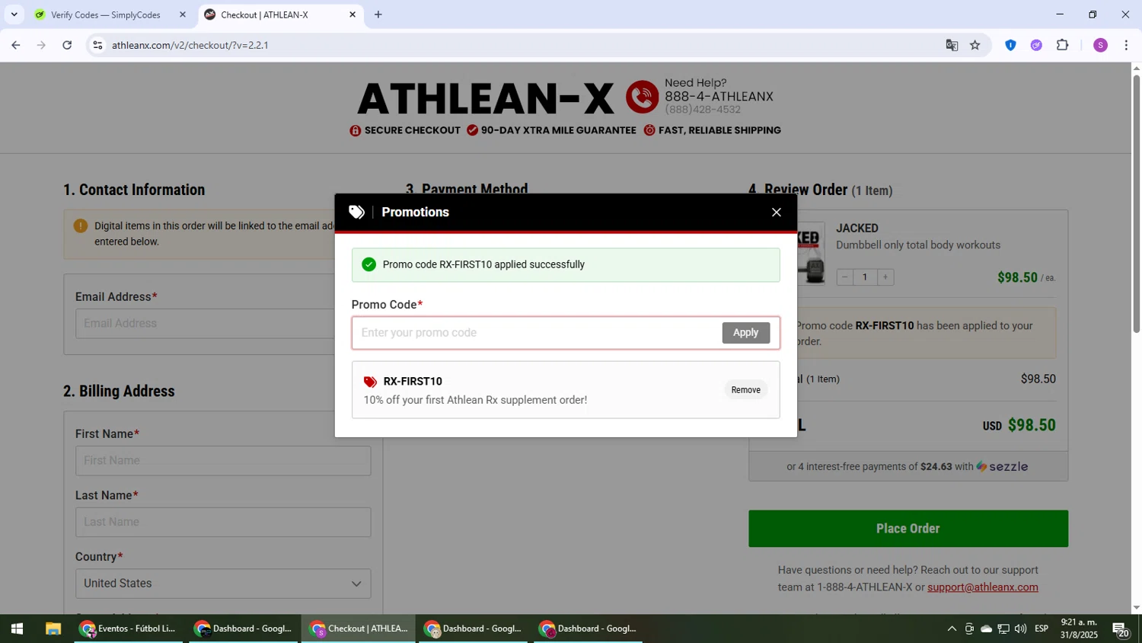Viewport: 1142px width, 643px height.
Task: Remove the RX-FIRST10 promo code
Action: [746, 390]
